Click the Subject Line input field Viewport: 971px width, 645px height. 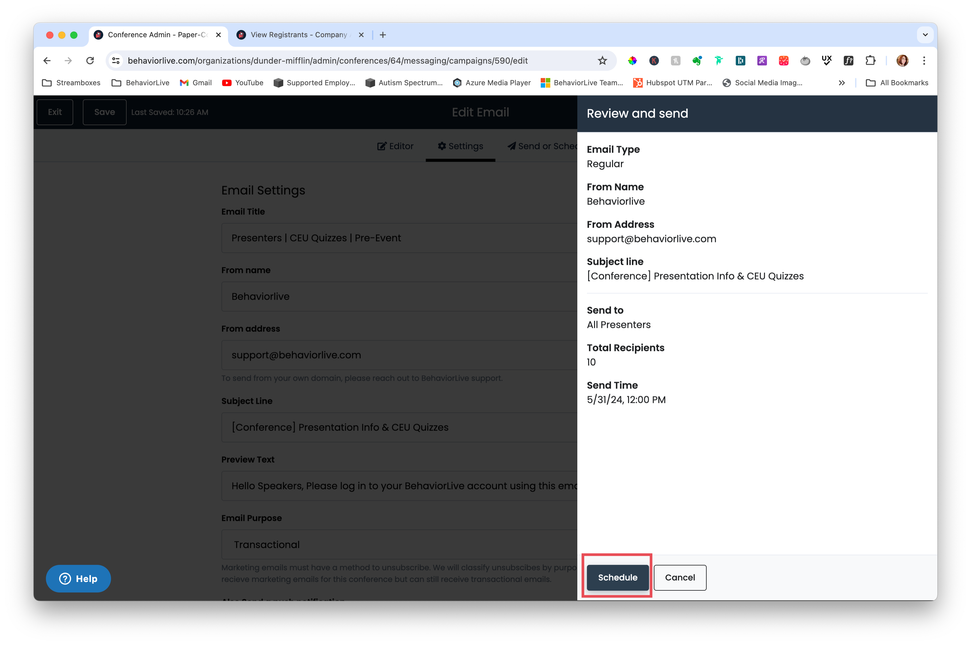point(399,427)
